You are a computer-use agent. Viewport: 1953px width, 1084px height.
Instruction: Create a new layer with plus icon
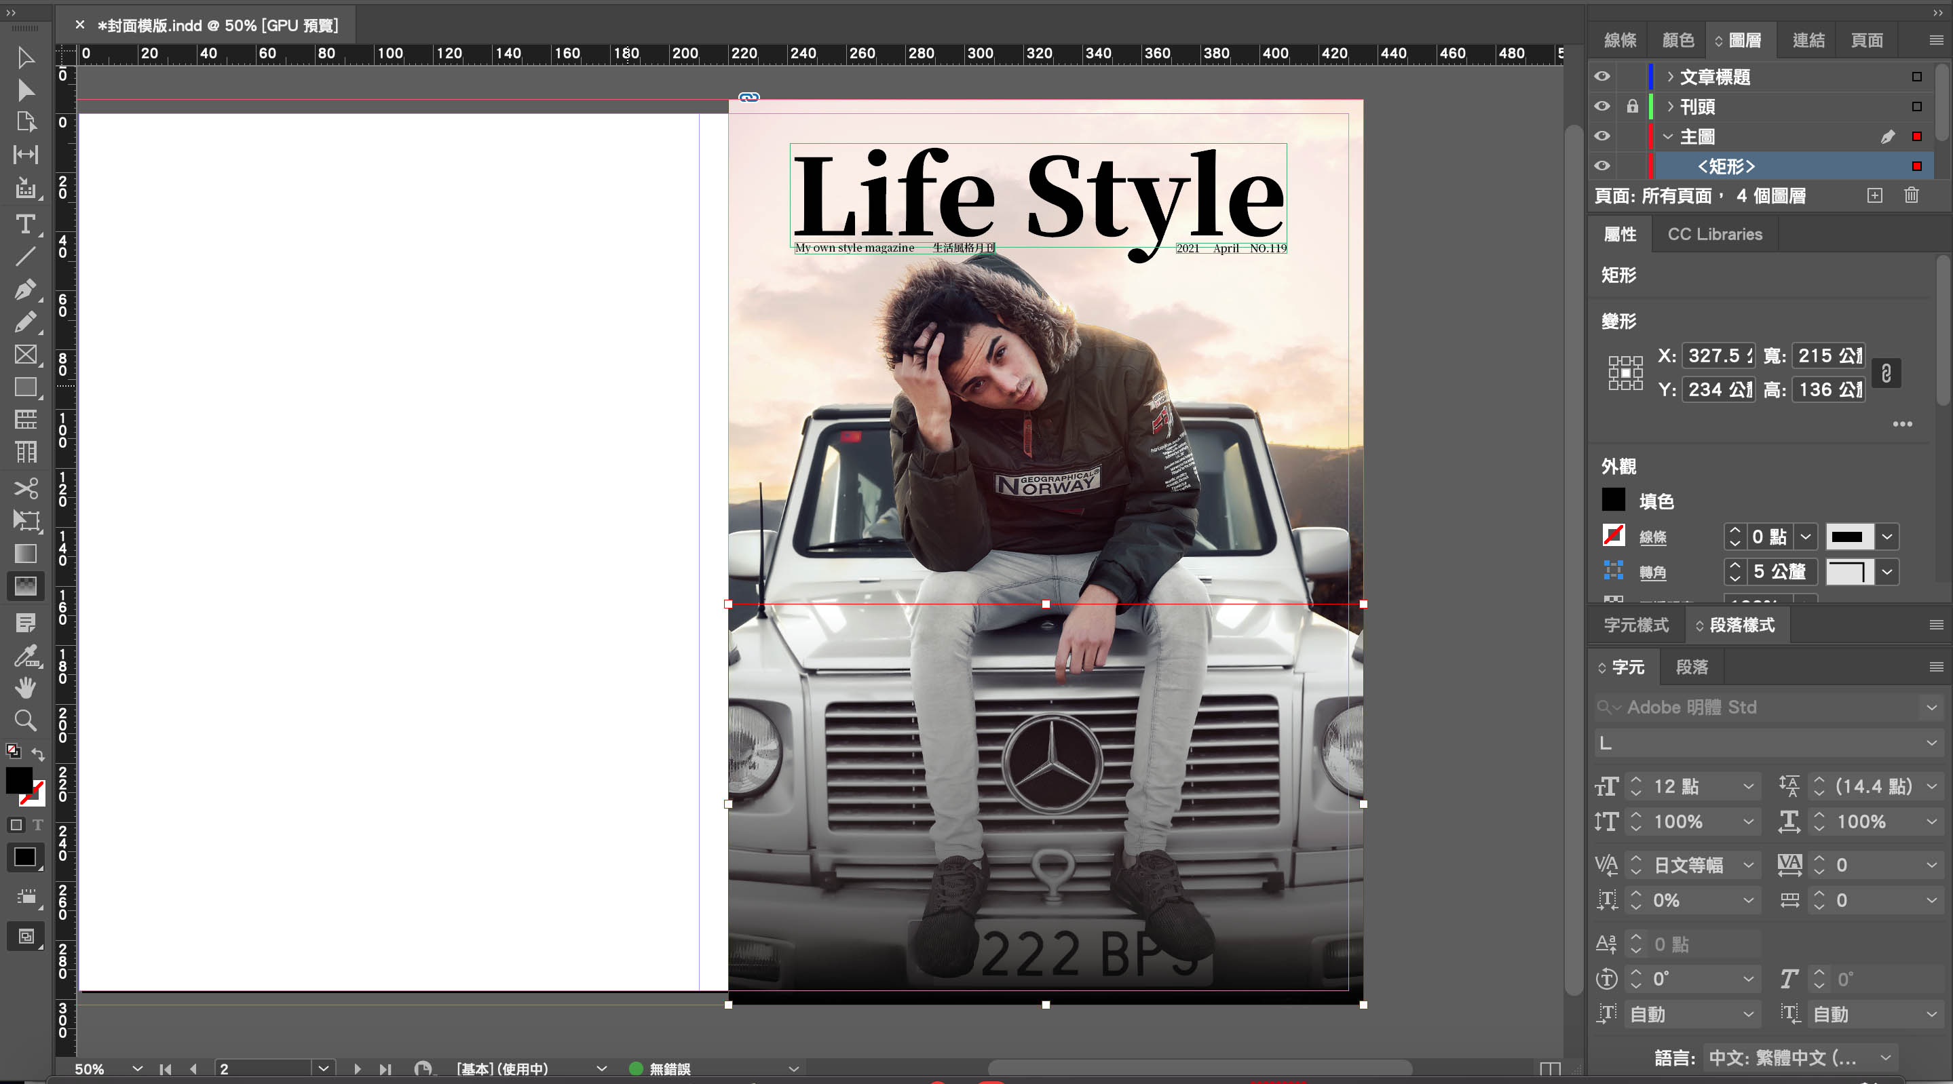[x=1874, y=195]
